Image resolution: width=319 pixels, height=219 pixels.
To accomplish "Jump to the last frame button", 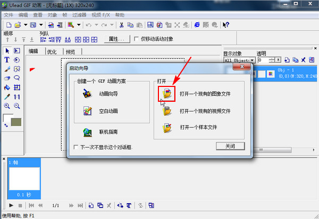I will [x=80, y=205].
